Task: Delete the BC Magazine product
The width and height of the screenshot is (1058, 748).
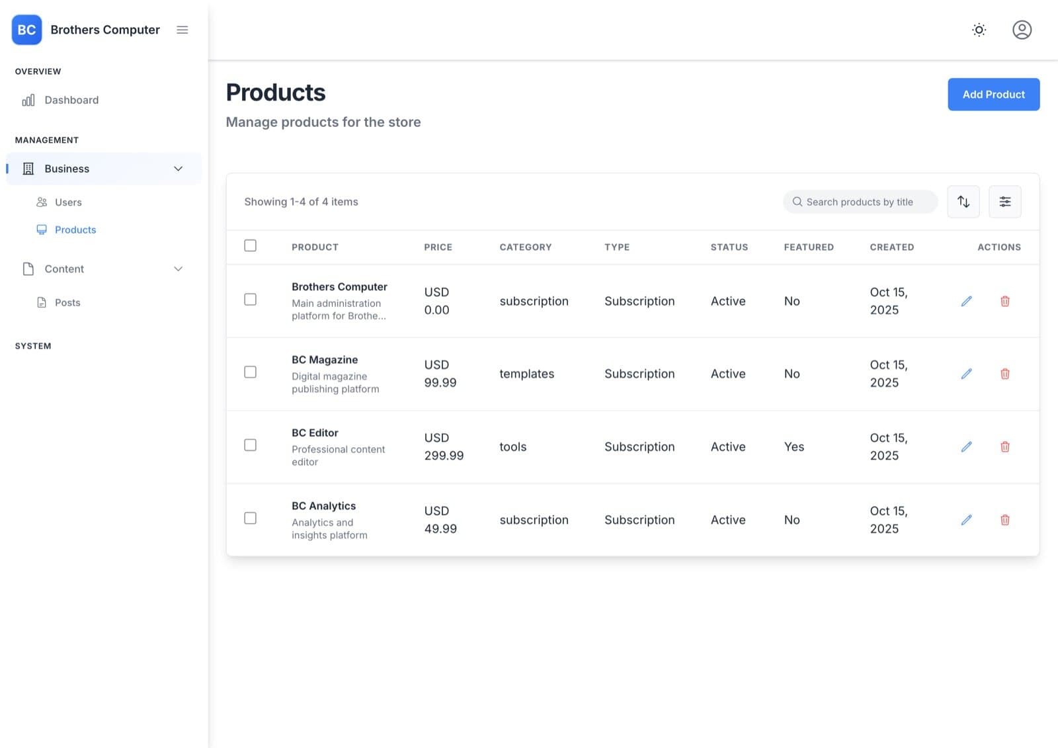Action: click(1005, 374)
